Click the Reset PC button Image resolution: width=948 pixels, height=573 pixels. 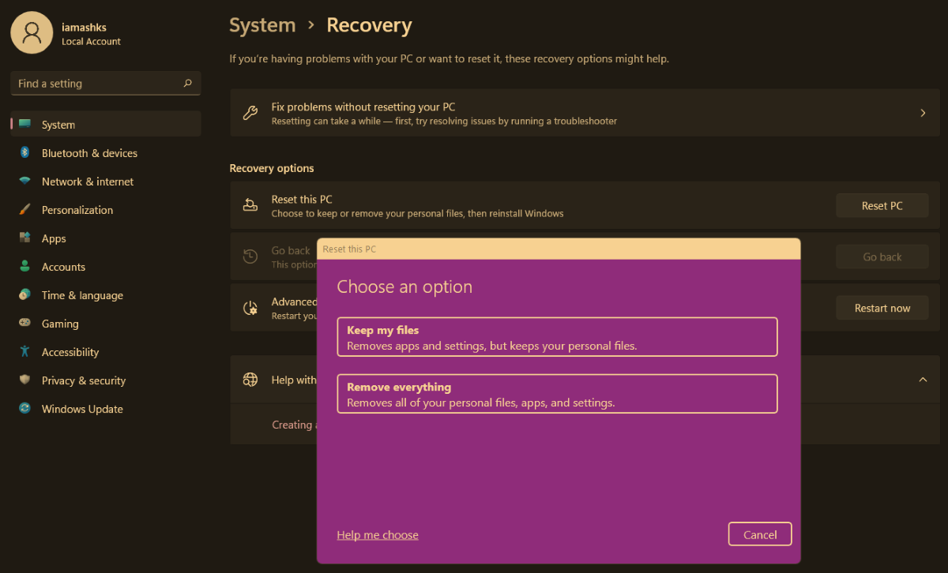(x=882, y=205)
